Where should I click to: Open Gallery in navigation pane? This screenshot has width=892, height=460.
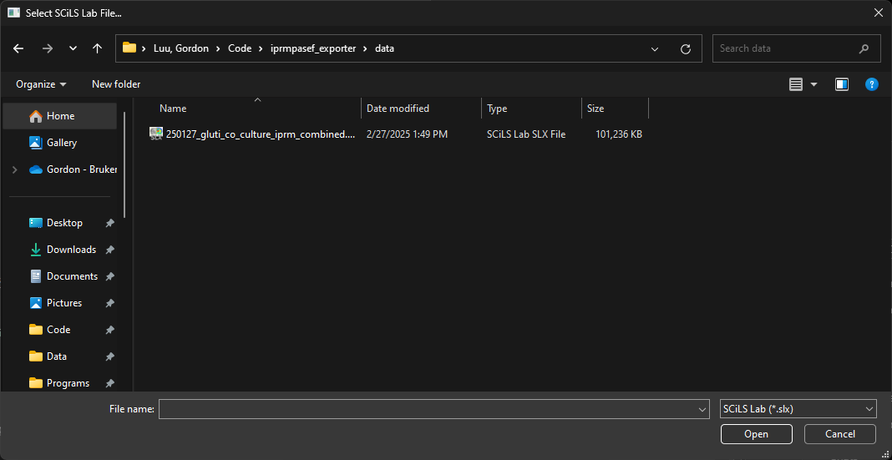coord(60,143)
